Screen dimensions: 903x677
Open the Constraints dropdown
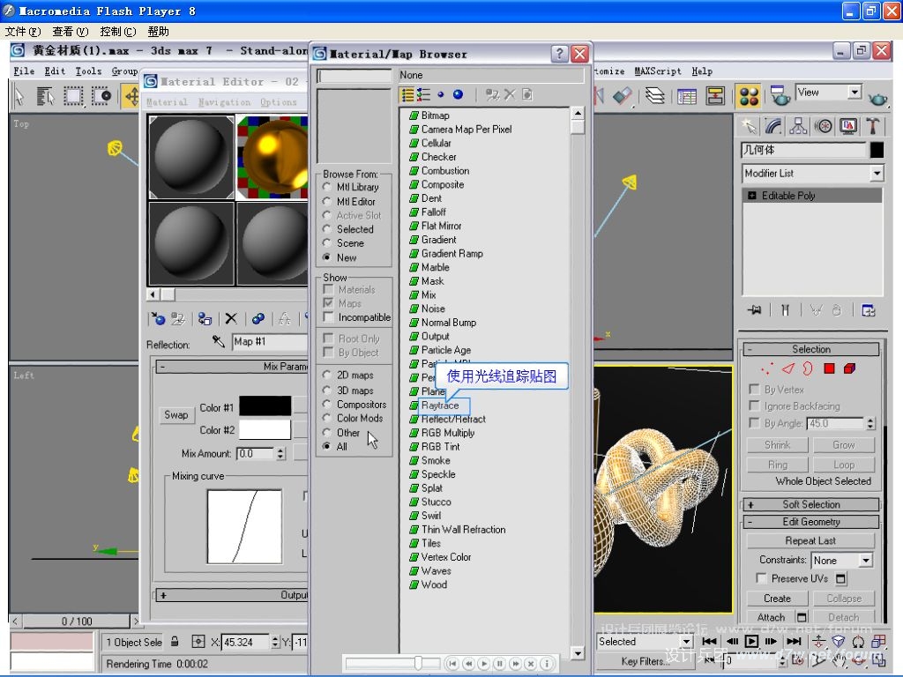tap(841, 560)
